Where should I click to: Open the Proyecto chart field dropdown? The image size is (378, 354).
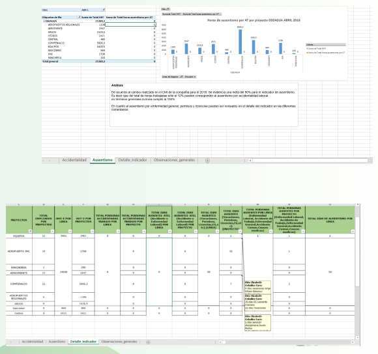(x=190, y=77)
